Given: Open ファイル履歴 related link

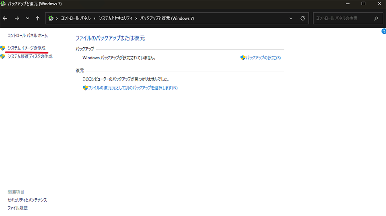Looking at the screenshot, I should [x=17, y=208].
